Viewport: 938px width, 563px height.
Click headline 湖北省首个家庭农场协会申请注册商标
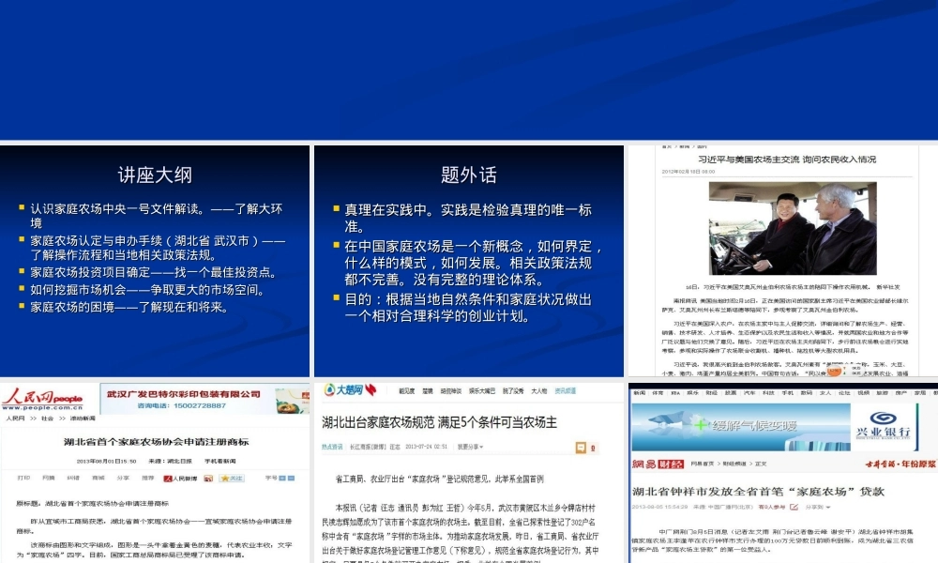coord(156,442)
